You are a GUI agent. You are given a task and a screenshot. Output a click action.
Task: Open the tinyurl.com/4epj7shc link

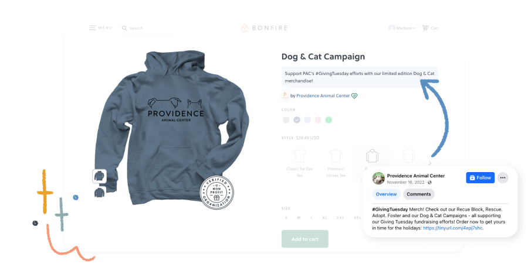tap(452, 228)
